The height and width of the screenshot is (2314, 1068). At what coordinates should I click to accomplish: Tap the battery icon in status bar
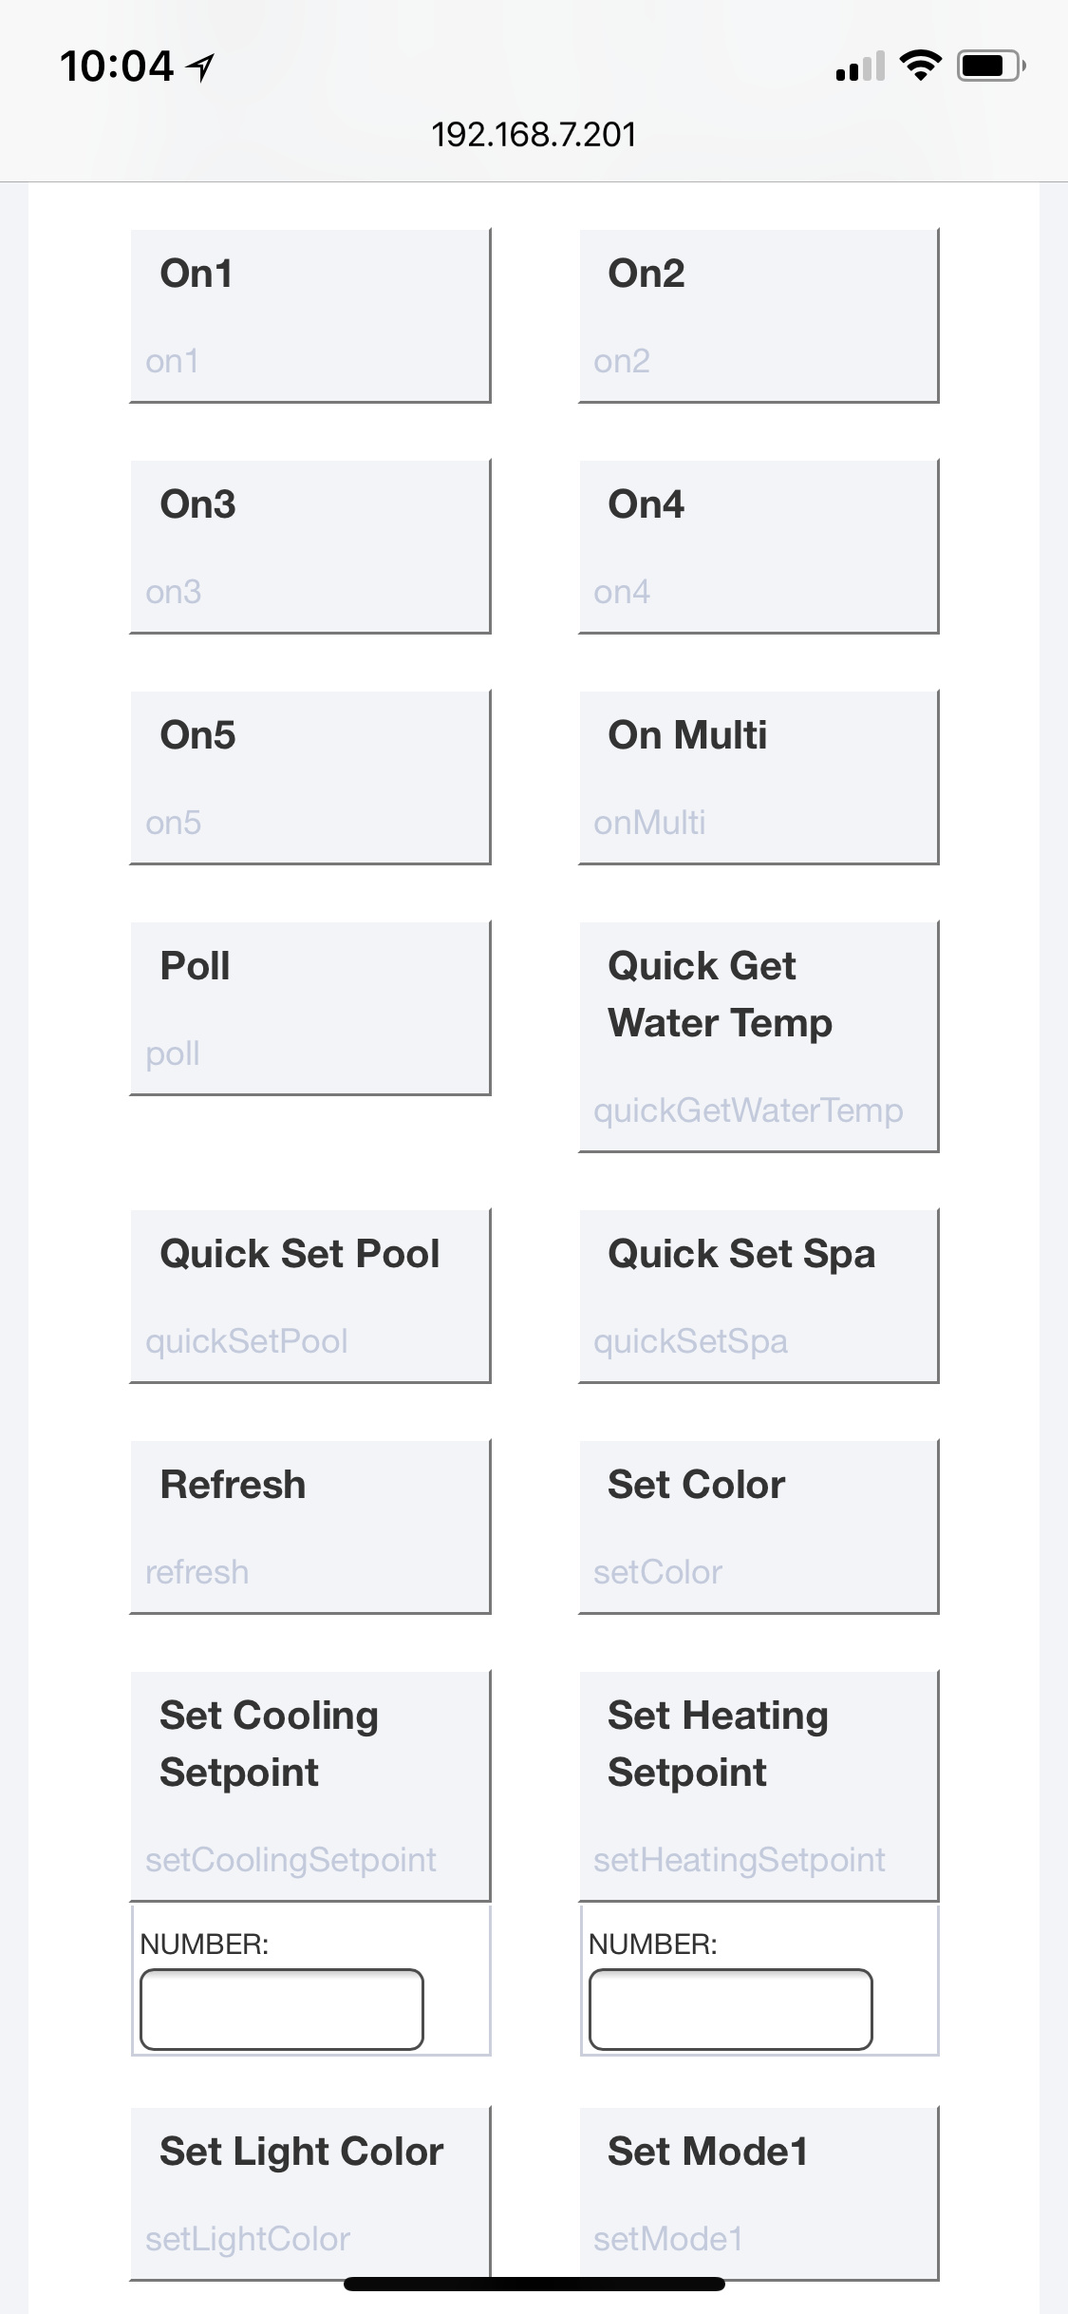pos(990,66)
